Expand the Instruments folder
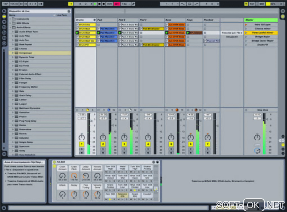Image resolution: width=287 pixels, height=212 pixels. [x=10, y=19]
